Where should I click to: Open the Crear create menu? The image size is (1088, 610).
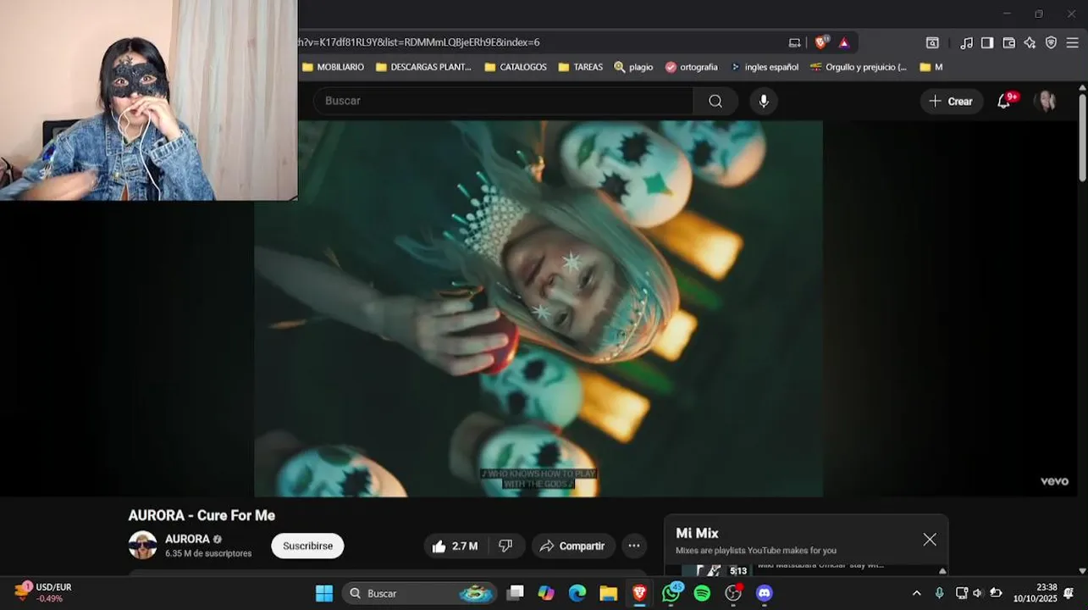coord(952,101)
